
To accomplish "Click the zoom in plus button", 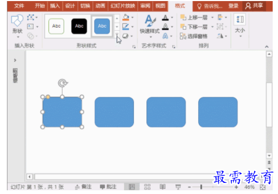I will click(x=236, y=187).
